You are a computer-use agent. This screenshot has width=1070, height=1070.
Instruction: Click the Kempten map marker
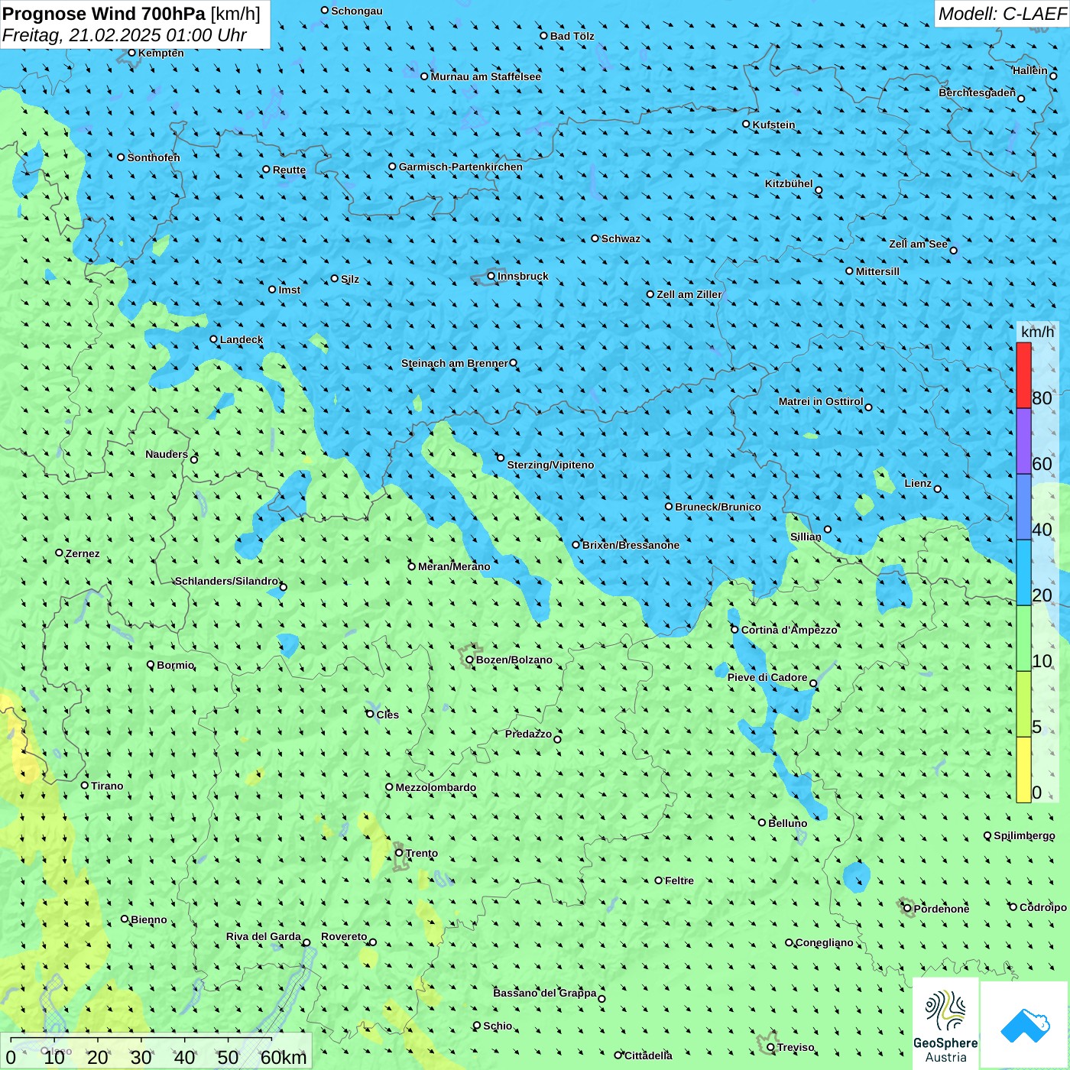(131, 53)
